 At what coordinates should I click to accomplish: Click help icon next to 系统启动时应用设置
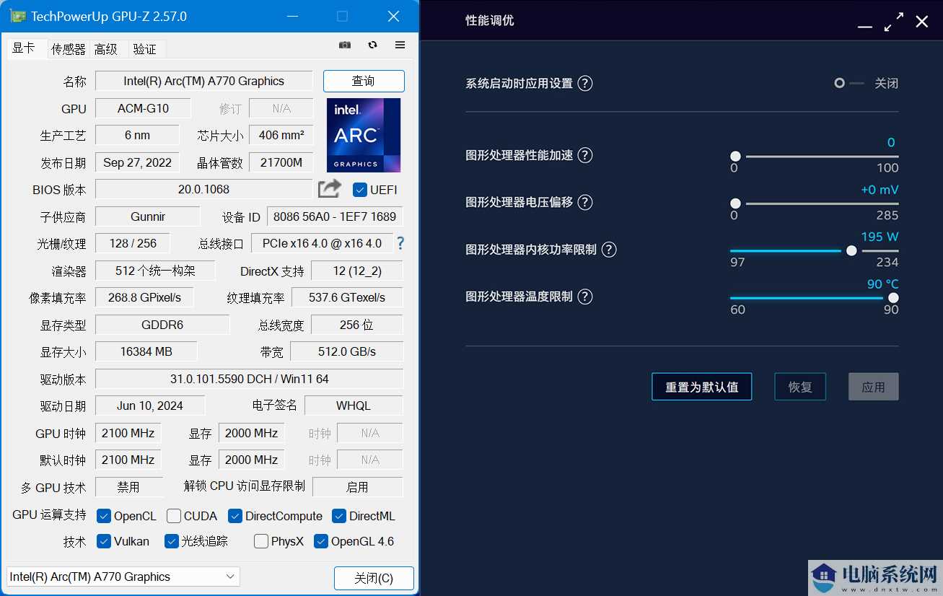pyautogui.click(x=585, y=83)
